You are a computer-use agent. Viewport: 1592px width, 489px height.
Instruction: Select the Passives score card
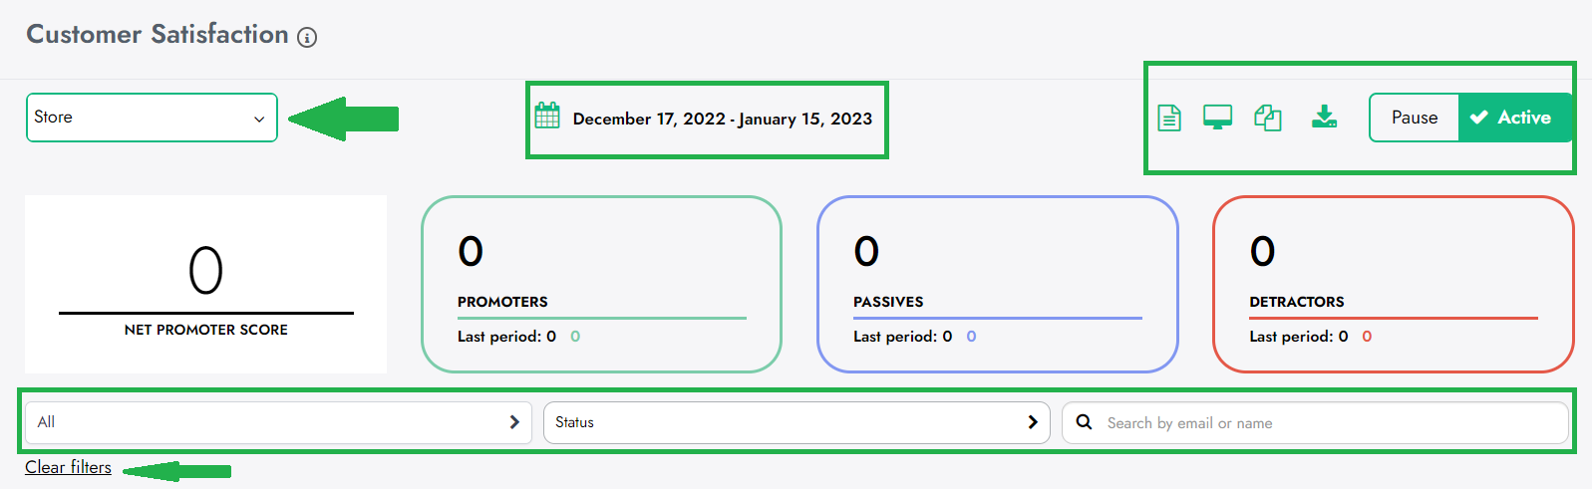point(997,284)
